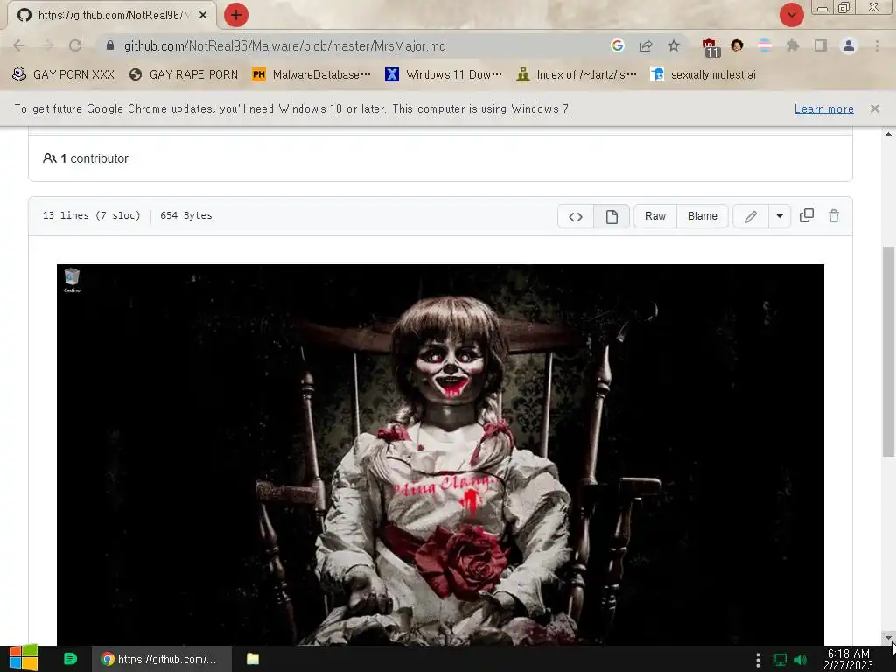Switch to the Chrome taskbar window
This screenshot has width=896, height=672.
pos(161,659)
